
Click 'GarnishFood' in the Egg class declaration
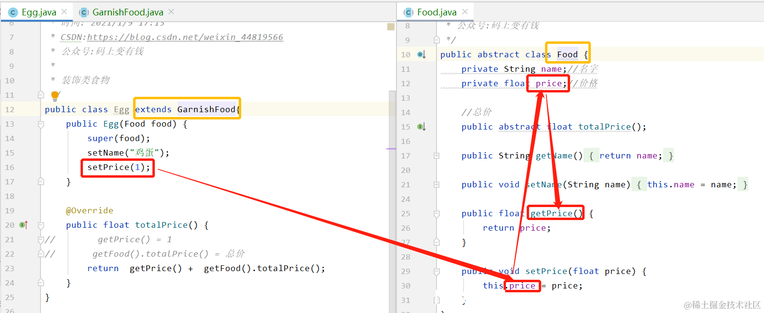click(206, 109)
